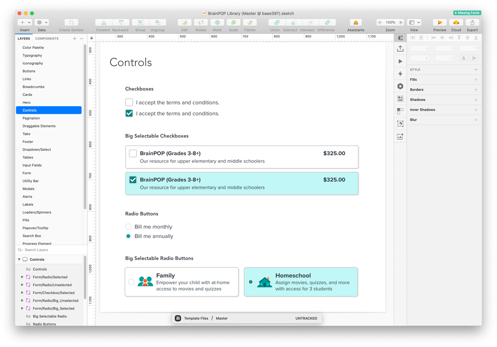Image resolution: width=497 pixels, height=347 pixels.
Task: Click the Master branch label
Action: pos(222,318)
